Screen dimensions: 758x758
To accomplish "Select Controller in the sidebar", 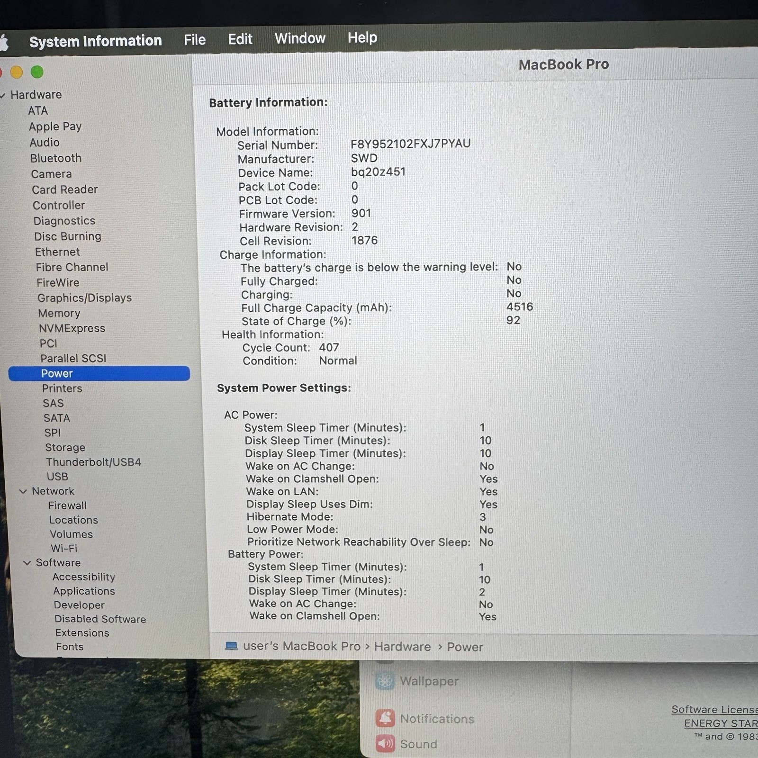I will pos(59,206).
